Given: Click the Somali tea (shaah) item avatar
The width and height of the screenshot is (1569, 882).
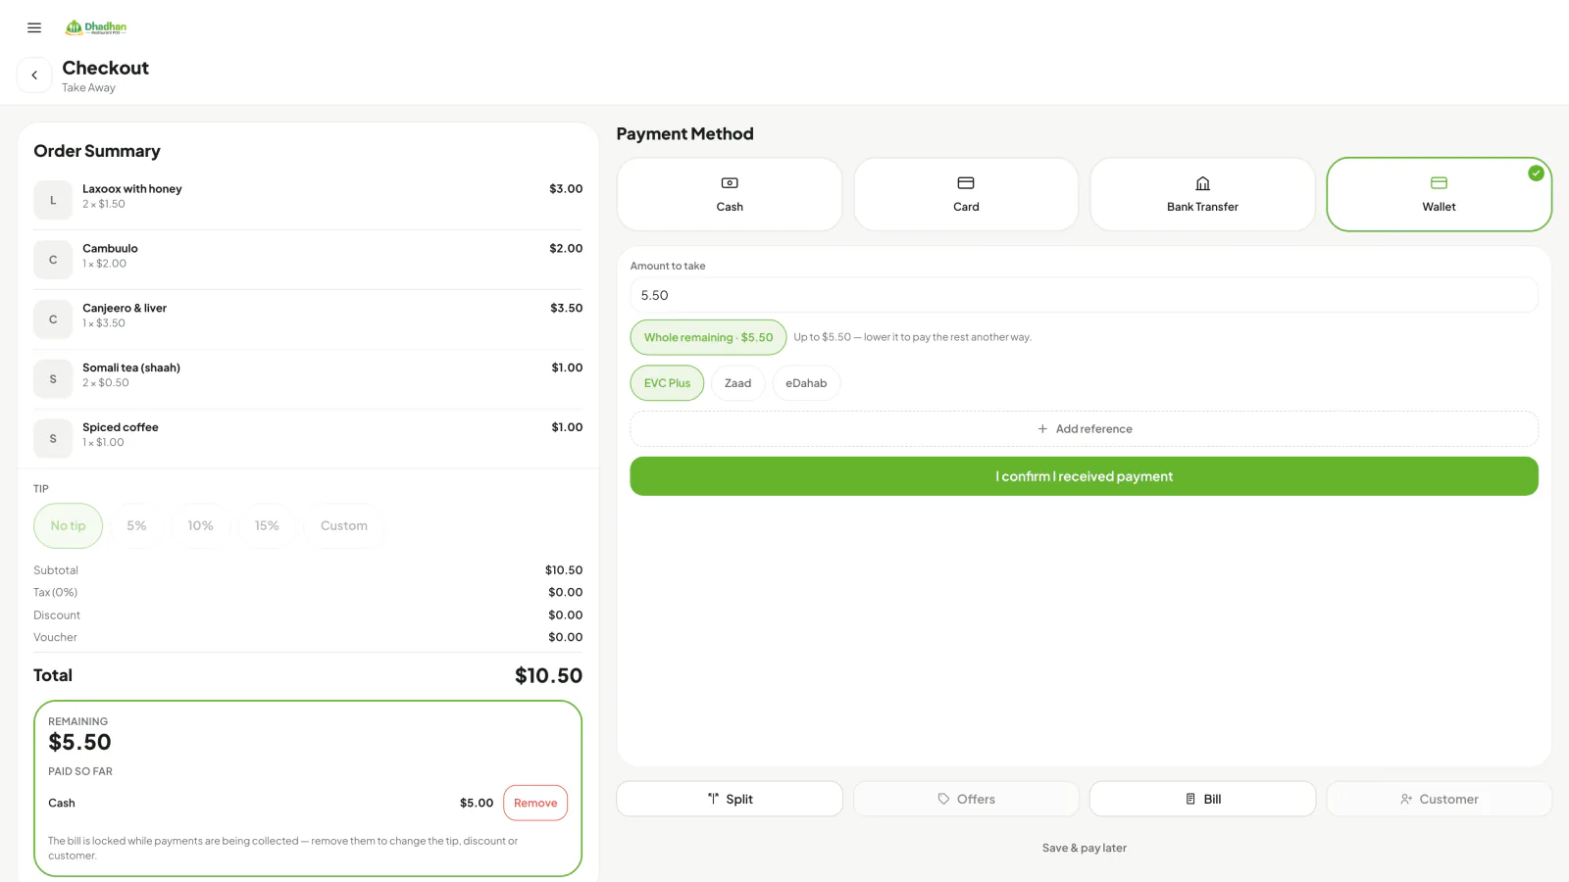Looking at the screenshot, I should coord(53,379).
